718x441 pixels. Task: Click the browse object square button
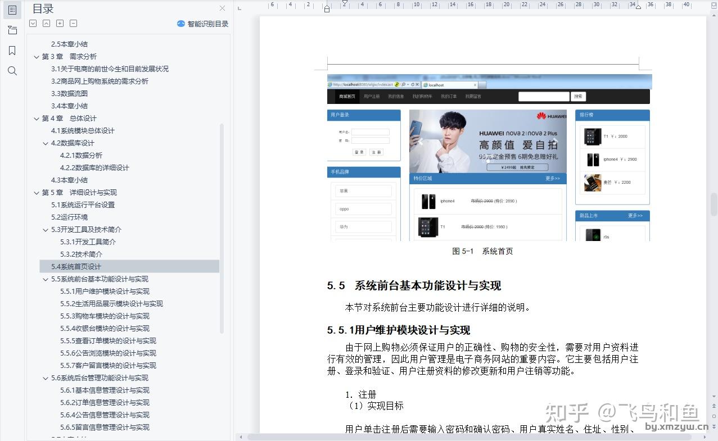pyautogui.click(x=714, y=416)
